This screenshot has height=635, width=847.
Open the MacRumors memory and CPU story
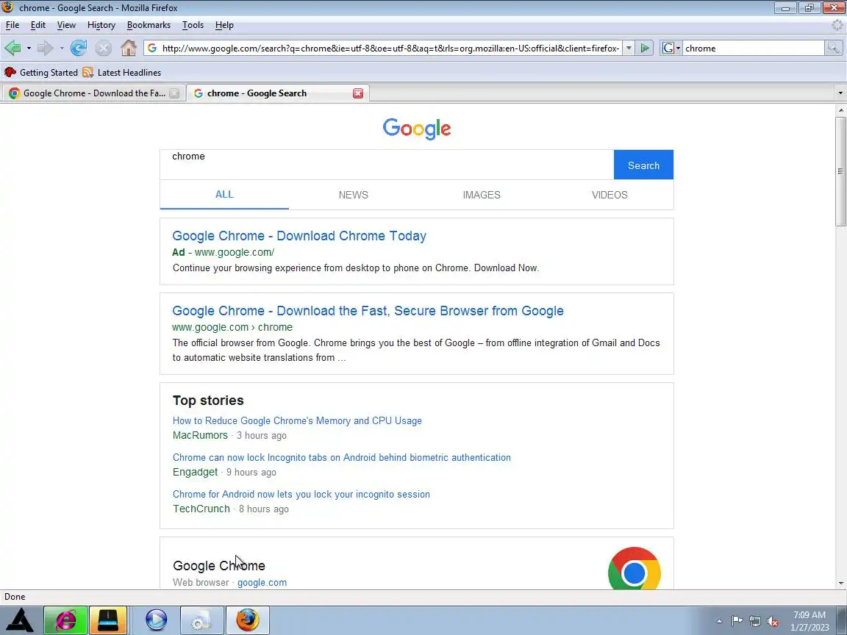pyautogui.click(x=297, y=420)
